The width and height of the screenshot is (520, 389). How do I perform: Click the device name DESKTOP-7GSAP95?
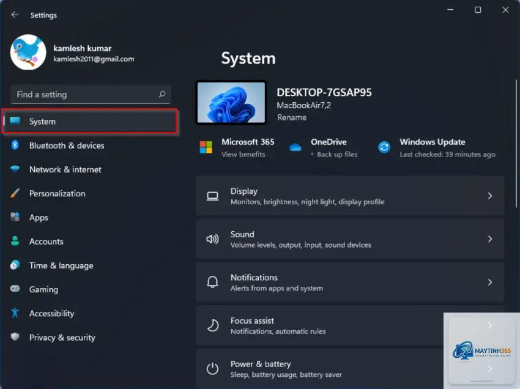tap(324, 92)
